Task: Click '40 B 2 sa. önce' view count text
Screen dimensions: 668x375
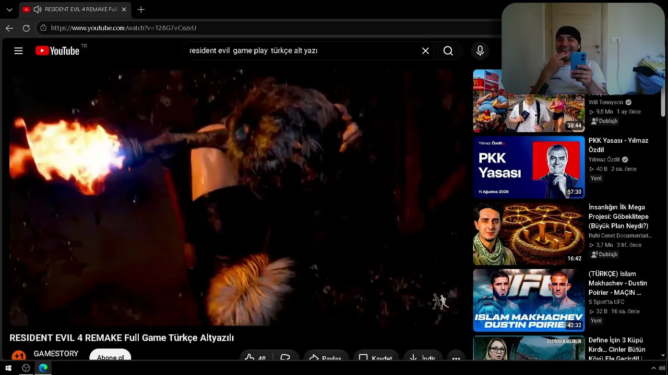Action: tap(613, 169)
